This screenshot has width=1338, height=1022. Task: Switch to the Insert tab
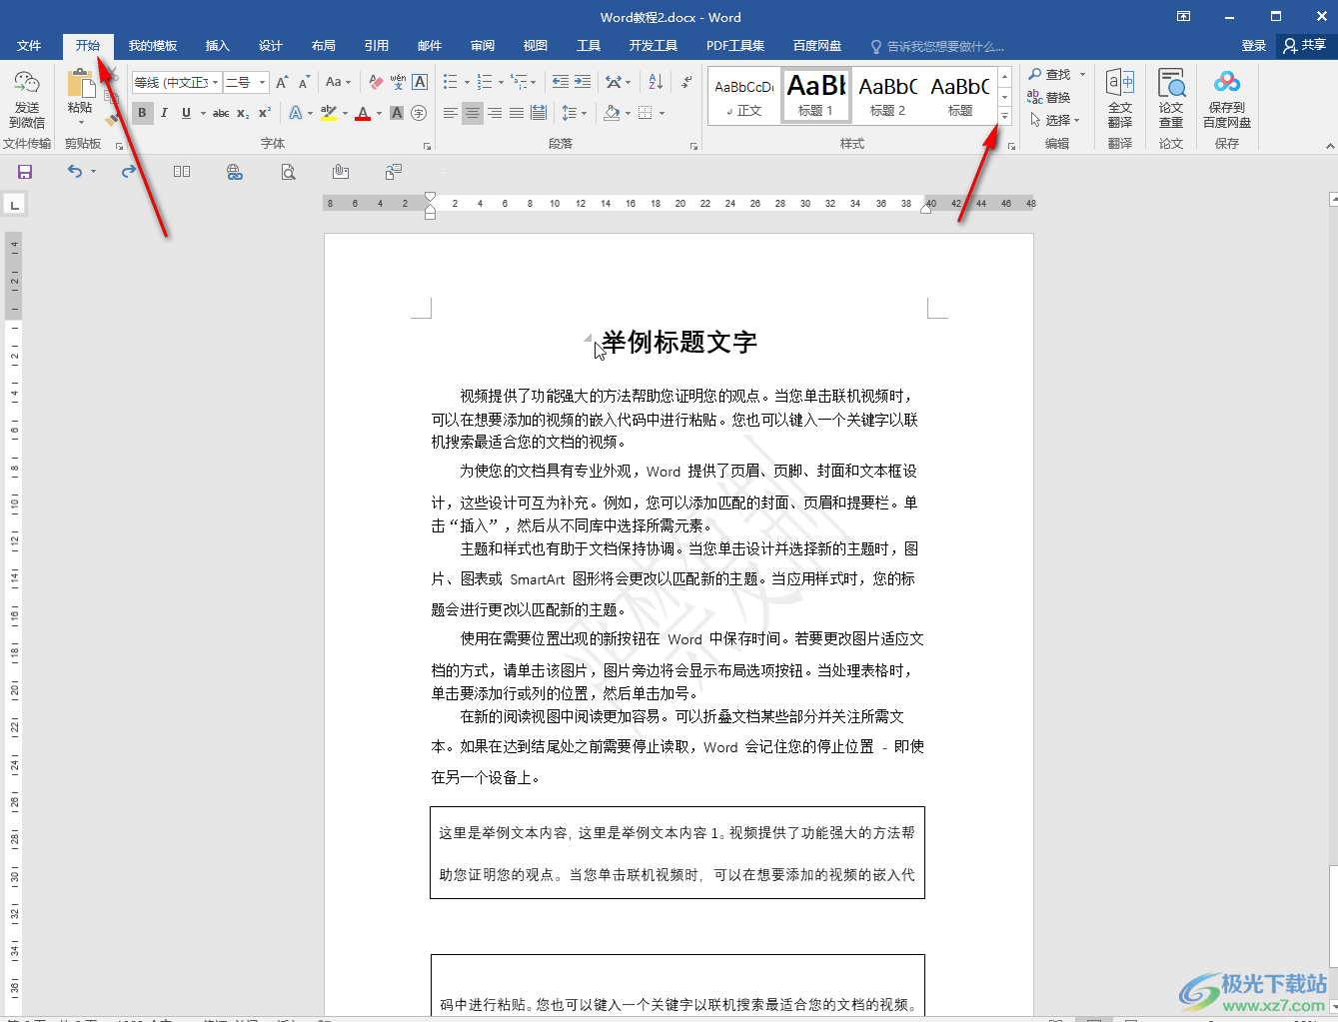coord(217,46)
